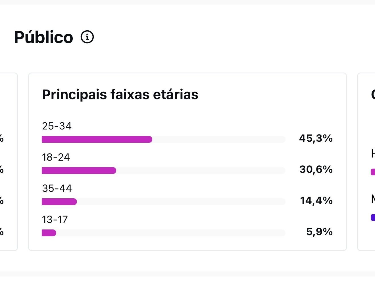Click the magenta legend swatch in right card
The image size is (375, 283).
click(x=373, y=172)
